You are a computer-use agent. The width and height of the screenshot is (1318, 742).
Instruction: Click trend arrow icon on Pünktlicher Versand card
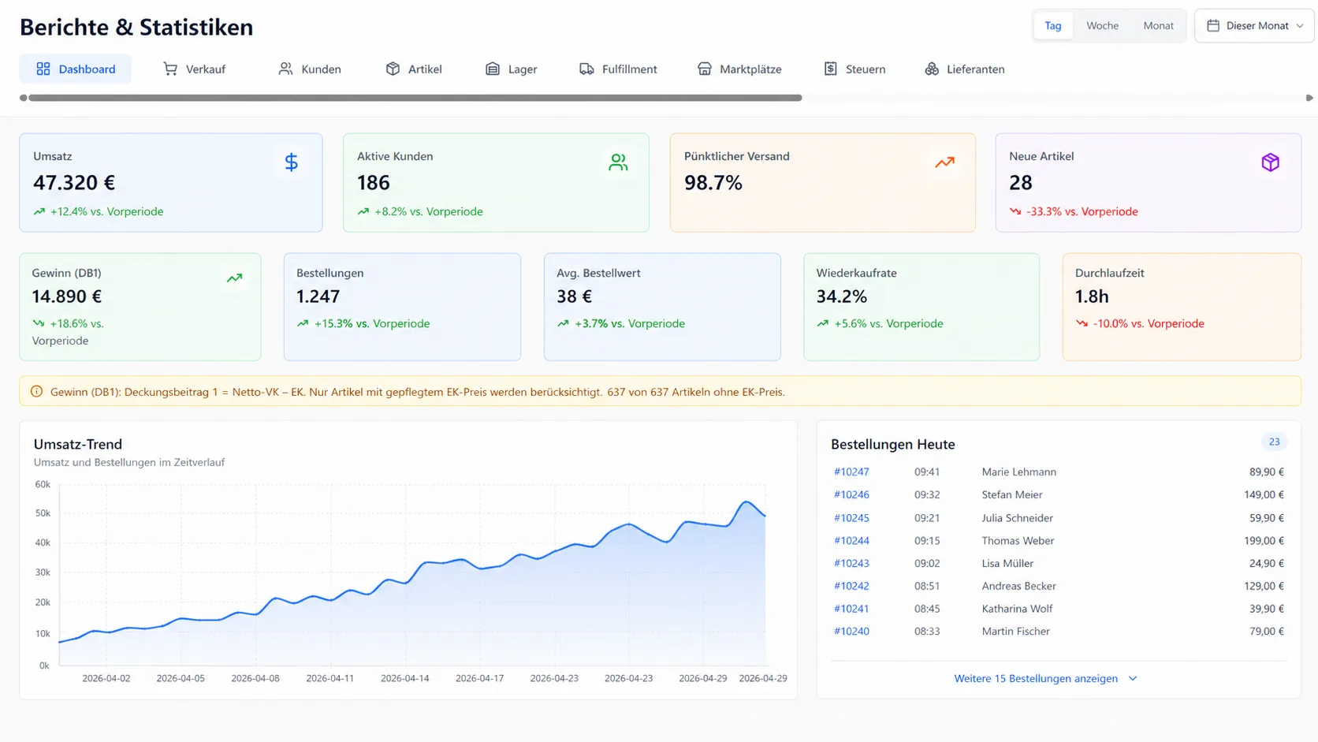[944, 162]
